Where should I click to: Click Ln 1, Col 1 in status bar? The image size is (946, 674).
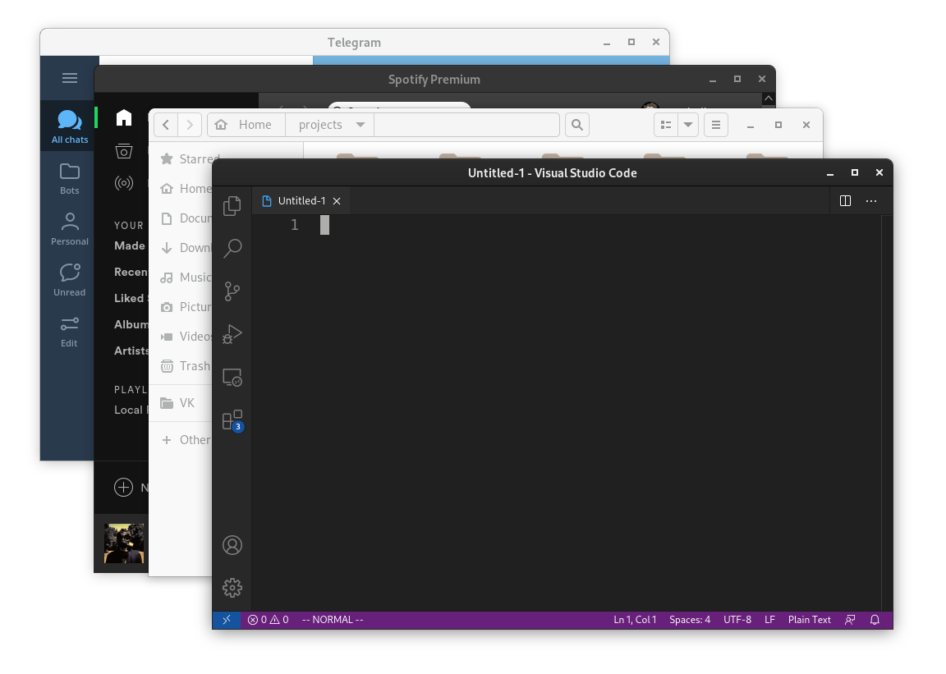click(x=635, y=620)
